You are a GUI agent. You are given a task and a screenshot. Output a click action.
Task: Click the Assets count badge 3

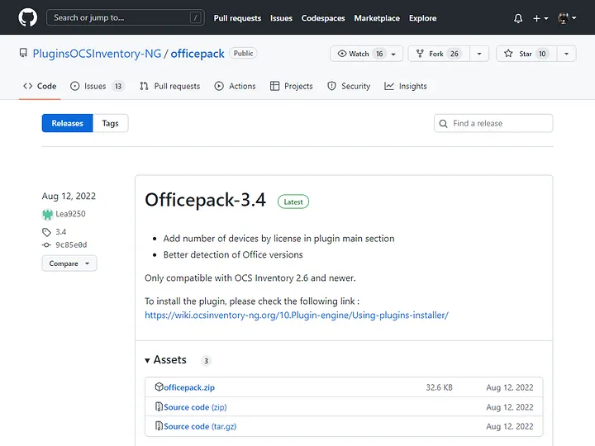click(x=206, y=361)
